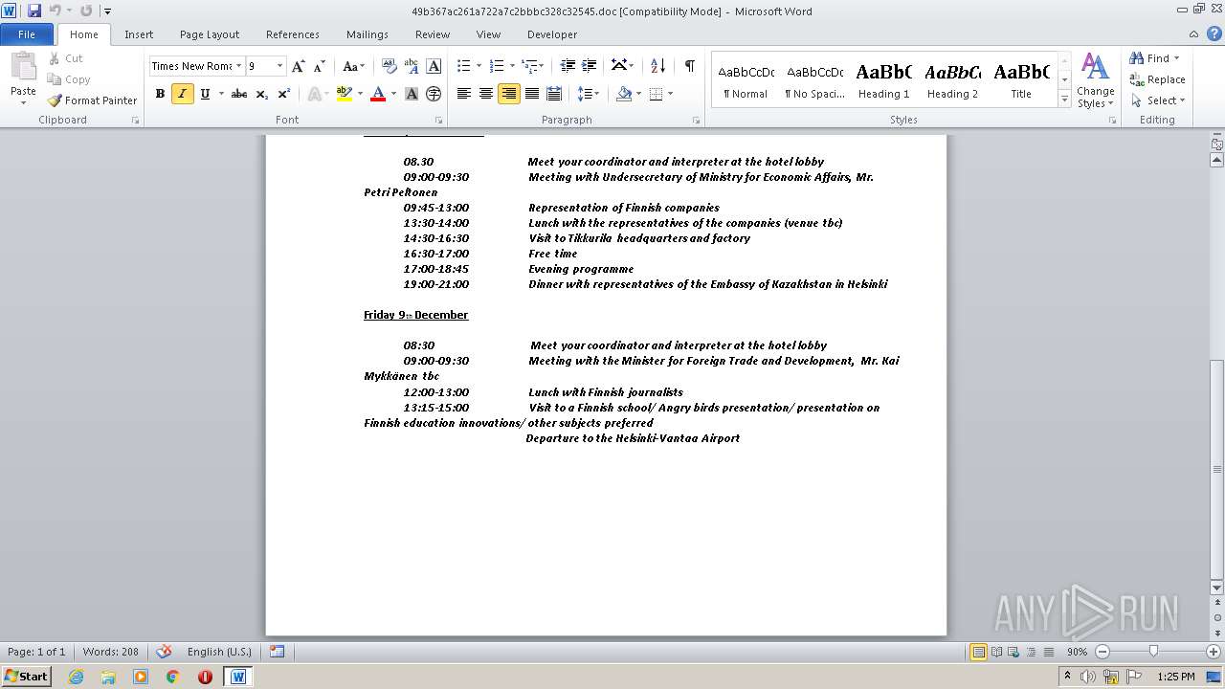Click the Copy command
Viewport: 1225px width, 689px height.
point(68,79)
